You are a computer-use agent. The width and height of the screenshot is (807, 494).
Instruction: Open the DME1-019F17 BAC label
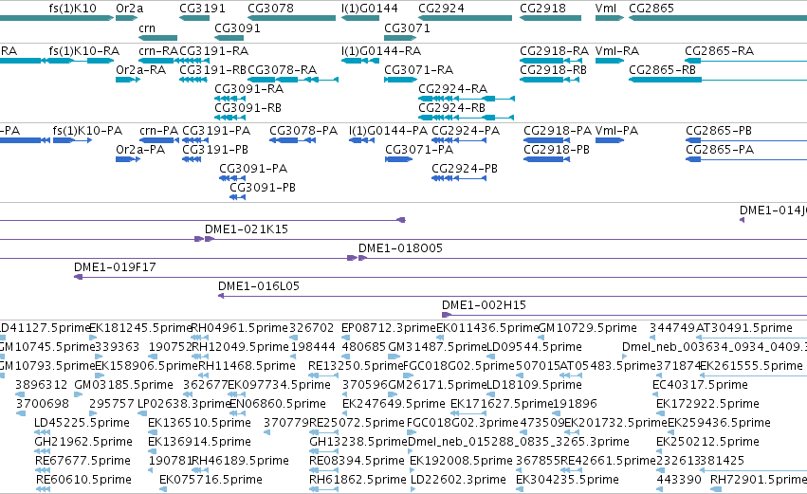tap(115, 267)
